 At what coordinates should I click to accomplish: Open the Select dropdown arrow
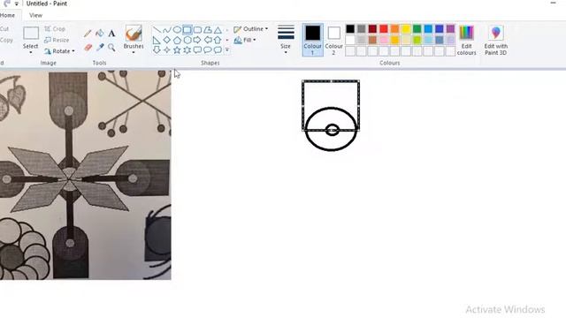31,53
